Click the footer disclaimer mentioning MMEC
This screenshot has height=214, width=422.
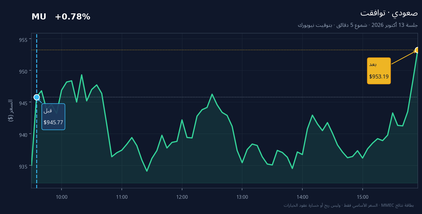(x=349, y=205)
